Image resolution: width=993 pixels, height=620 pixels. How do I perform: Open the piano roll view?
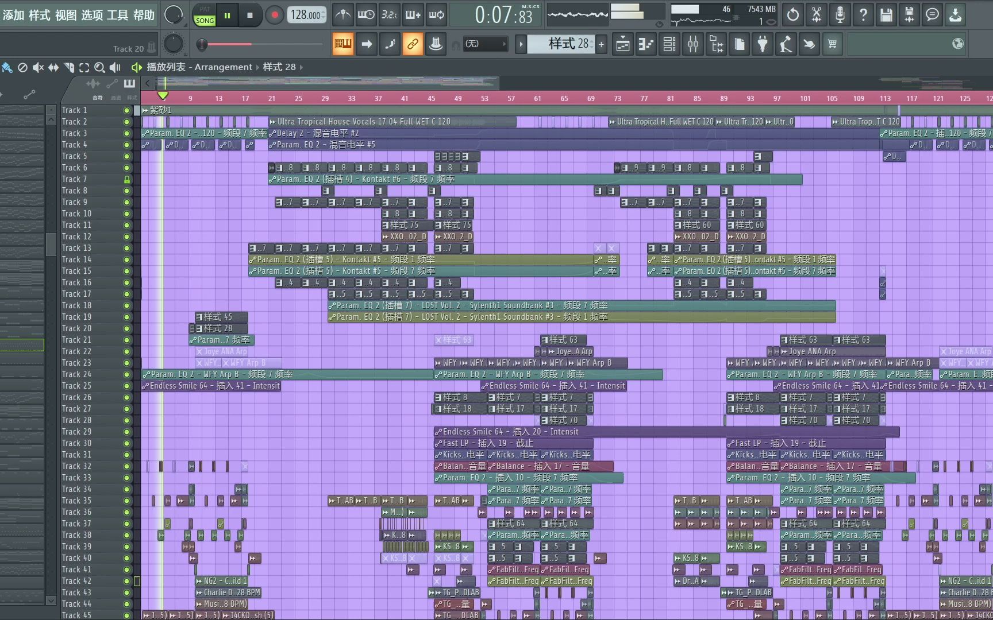(x=646, y=44)
